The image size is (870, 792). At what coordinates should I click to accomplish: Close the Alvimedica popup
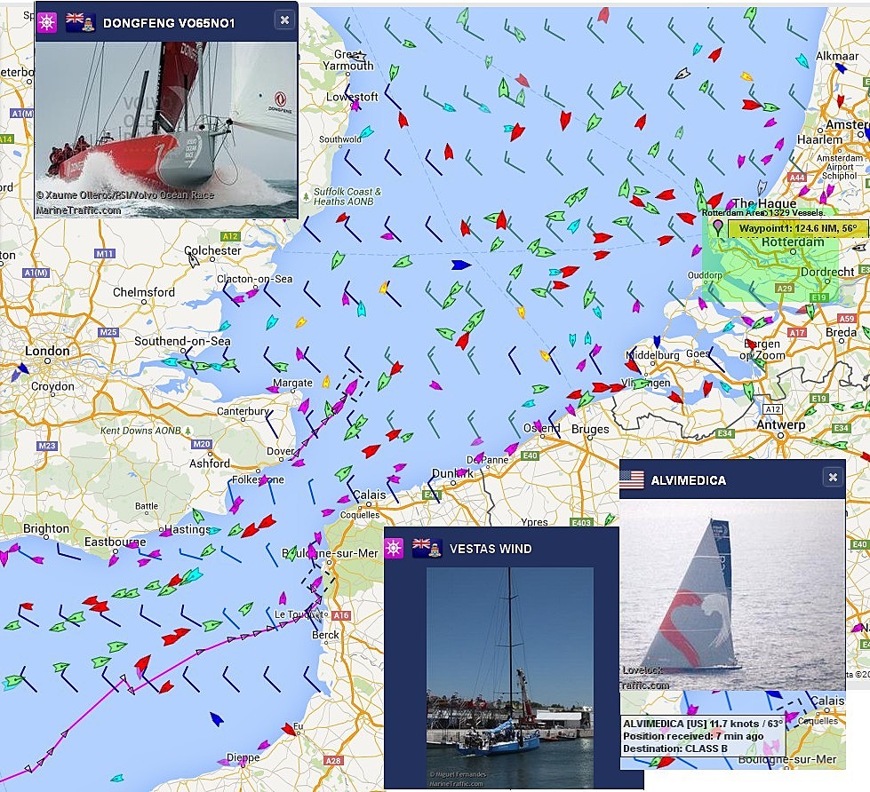833,477
